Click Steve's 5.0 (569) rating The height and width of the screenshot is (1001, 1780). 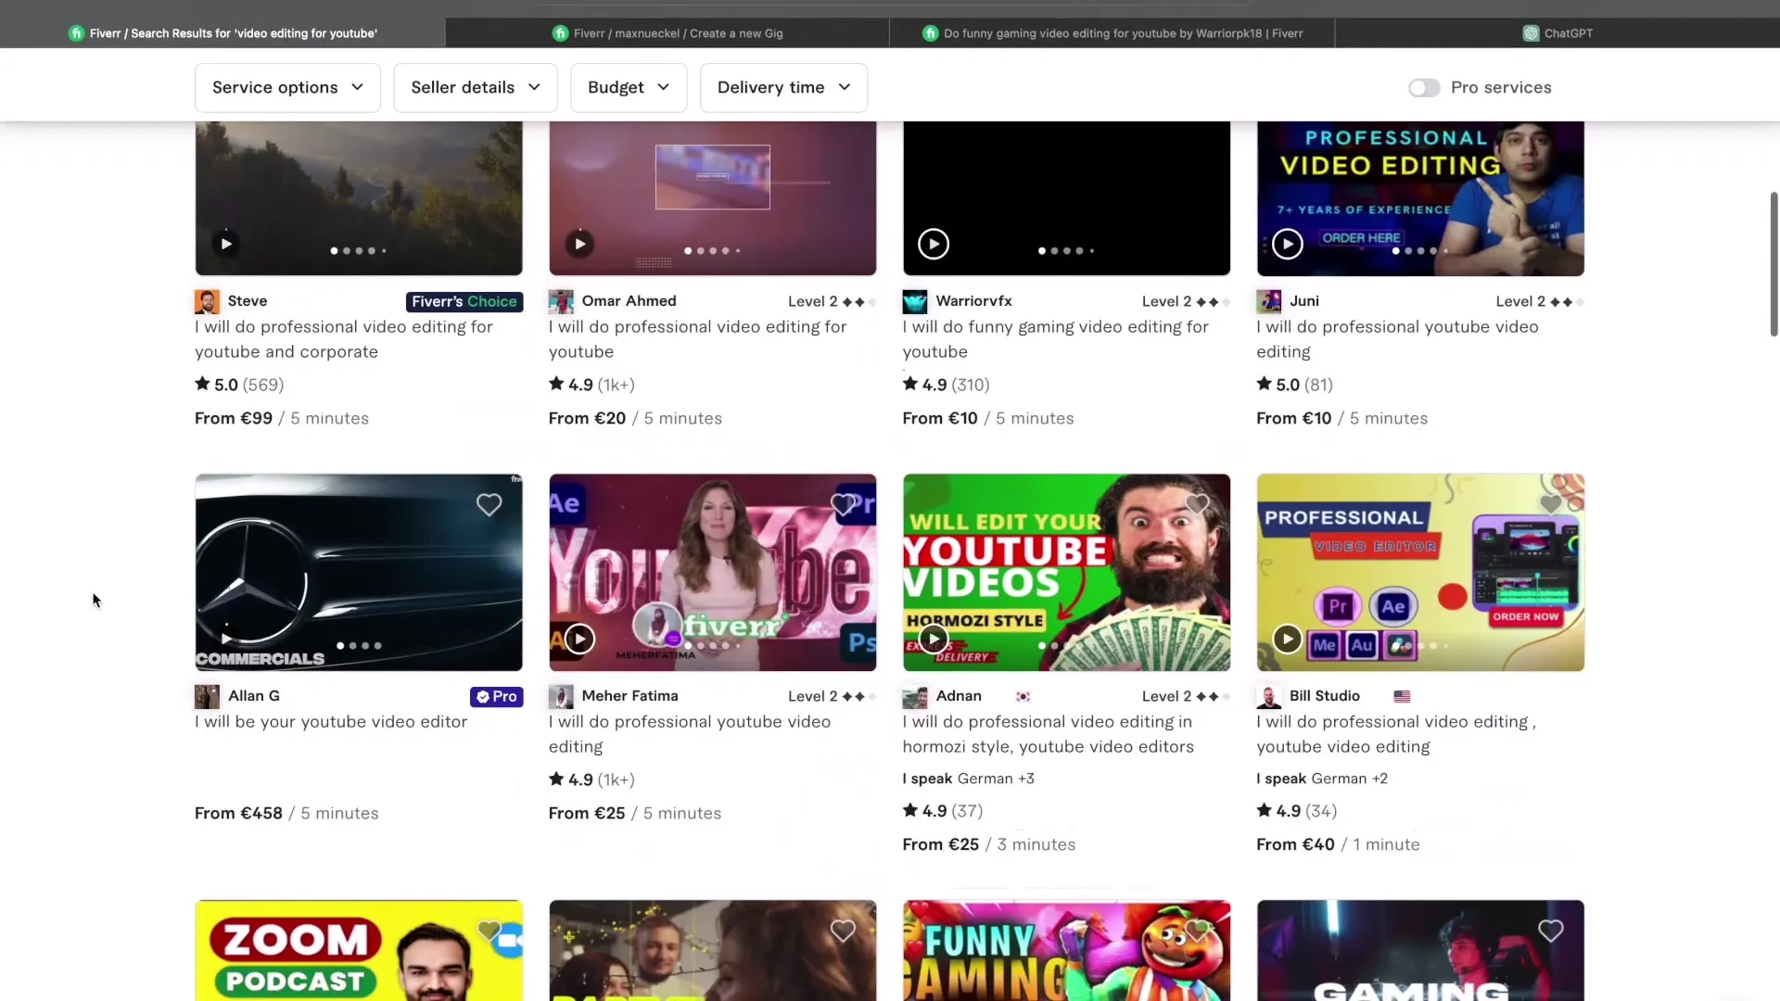tap(239, 385)
